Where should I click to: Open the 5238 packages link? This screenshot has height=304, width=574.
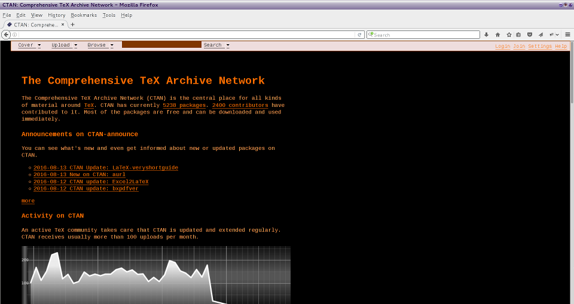click(x=184, y=105)
